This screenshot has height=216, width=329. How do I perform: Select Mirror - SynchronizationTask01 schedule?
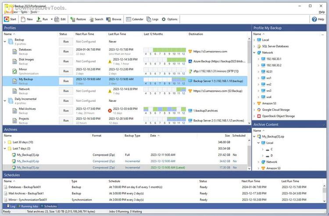(28, 200)
